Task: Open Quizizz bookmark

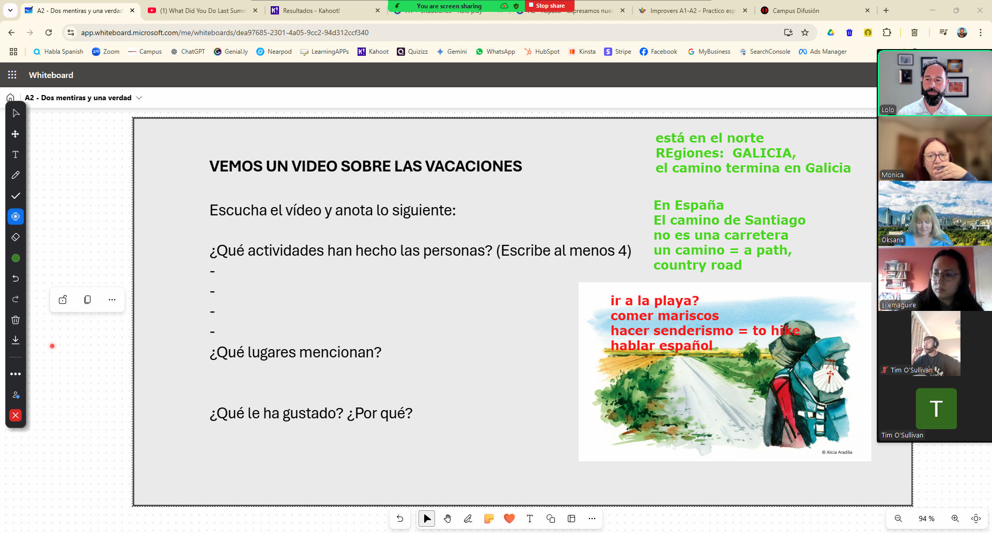Action: pyautogui.click(x=412, y=52)
